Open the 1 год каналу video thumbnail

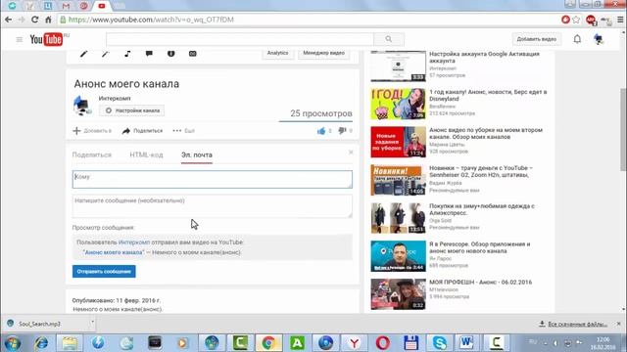pyautogui.click(x=398, y=104)
